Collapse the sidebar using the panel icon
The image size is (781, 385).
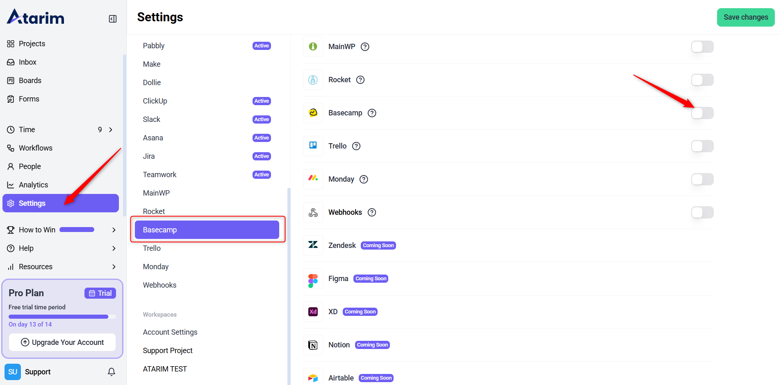pos(113,19)
